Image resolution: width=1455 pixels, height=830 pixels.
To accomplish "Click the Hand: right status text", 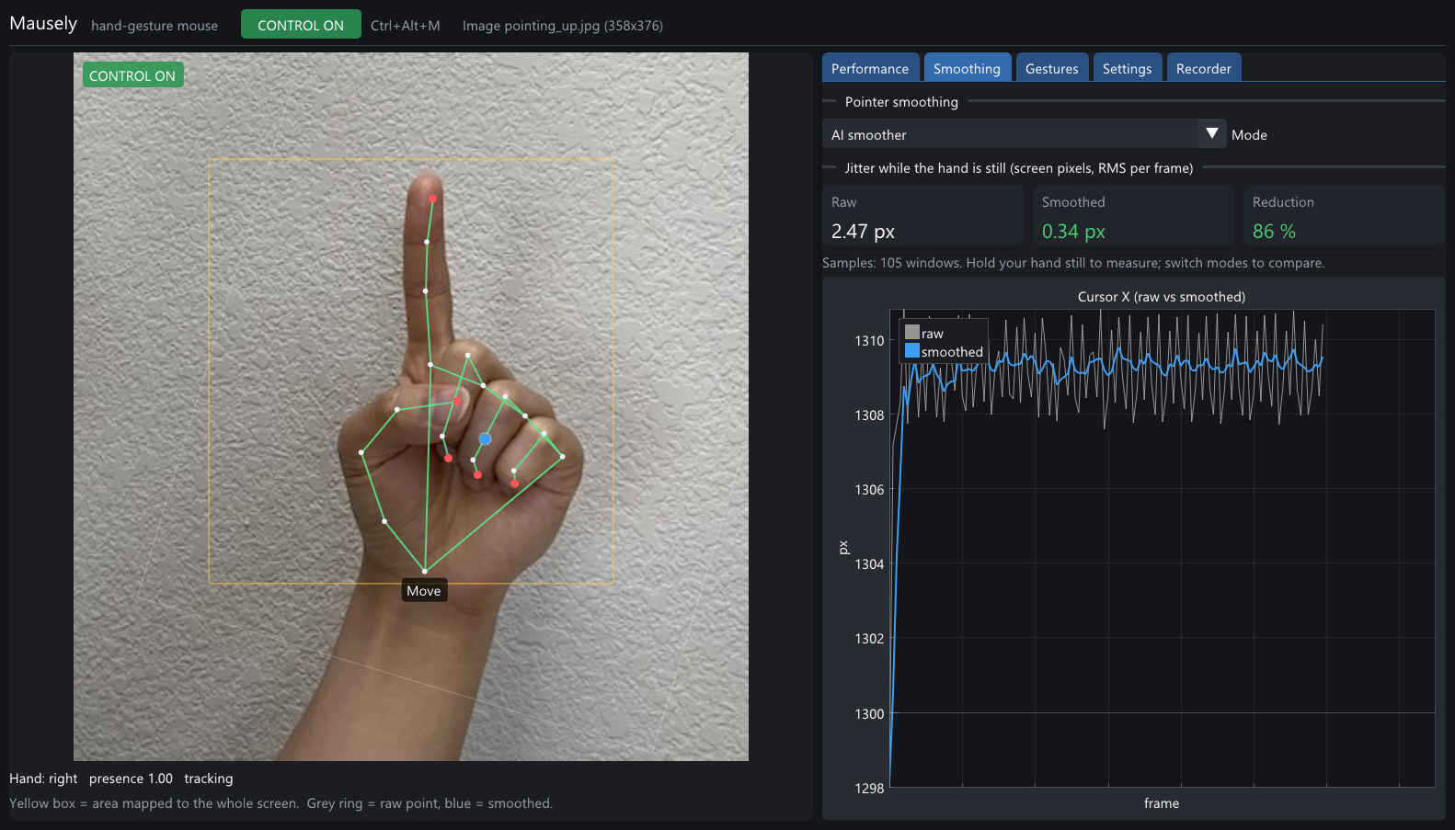I will click(x=43, y=779).
